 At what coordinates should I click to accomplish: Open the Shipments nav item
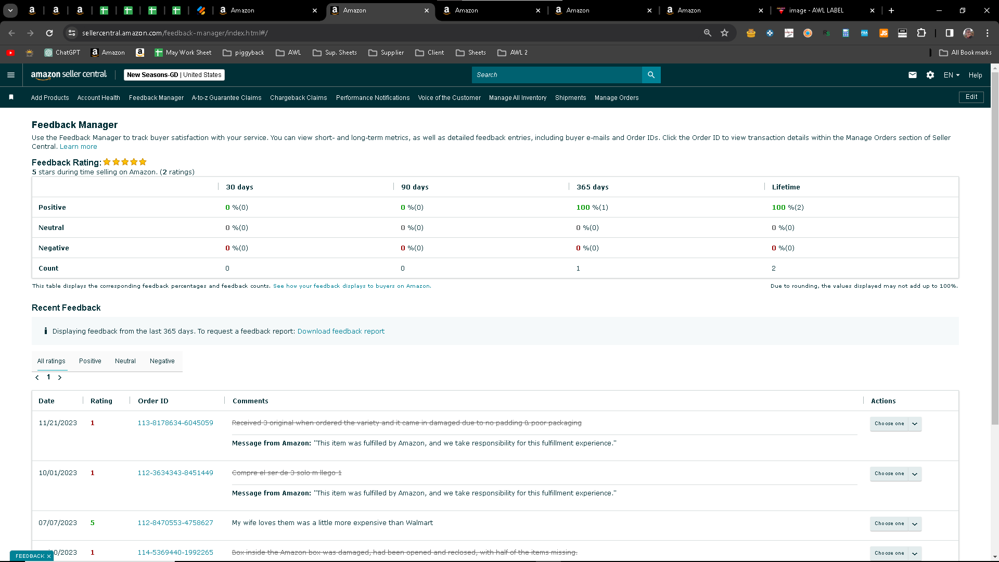(571, 98)
